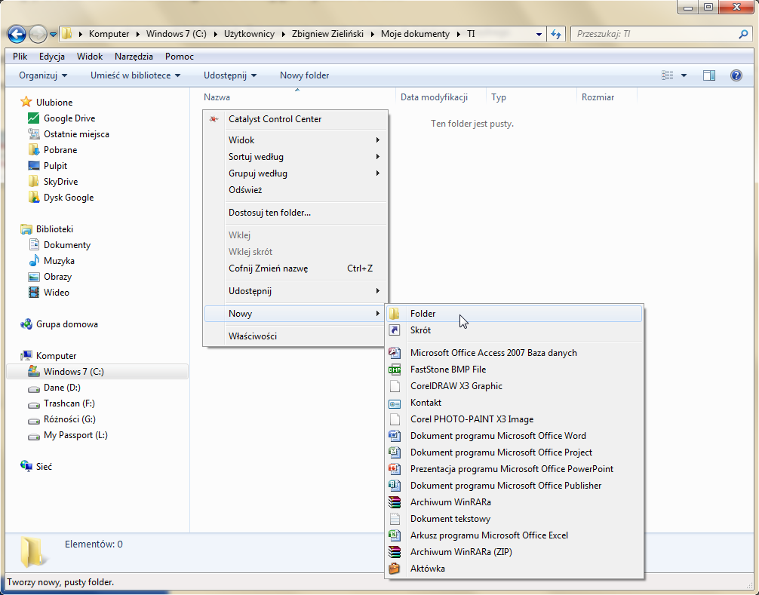
Task: Click the Microsoft Office Excel sheet icon
Action: [x=395, y=535]
